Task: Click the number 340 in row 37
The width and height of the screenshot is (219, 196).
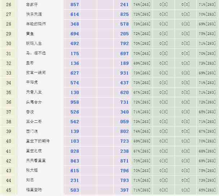Action: [x=124, y=112]
